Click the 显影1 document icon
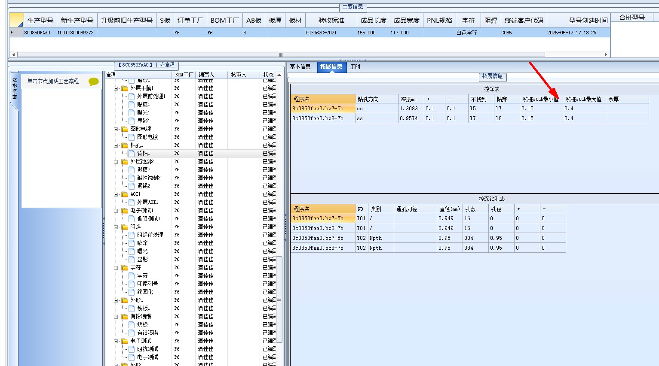 click(132, 121)
